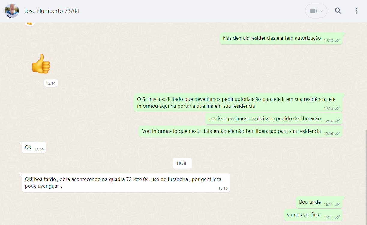
Task: Select the 'Ok' received message bubble
Action: [28, 147]
